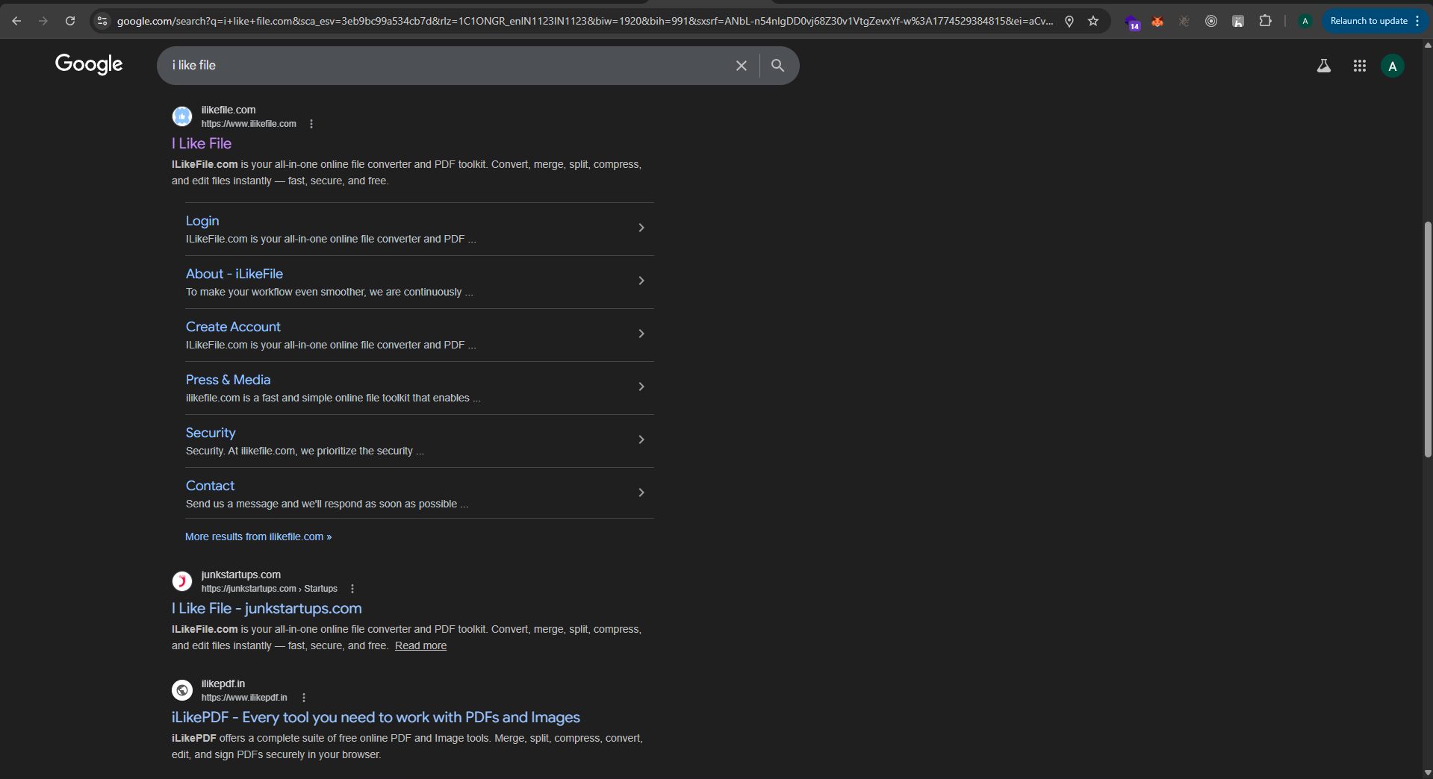Image resolution: width=1433 pixels, height=779 pixels.
Task: Open the browser extensions puzzle icon
Action: coord(1265,21)
